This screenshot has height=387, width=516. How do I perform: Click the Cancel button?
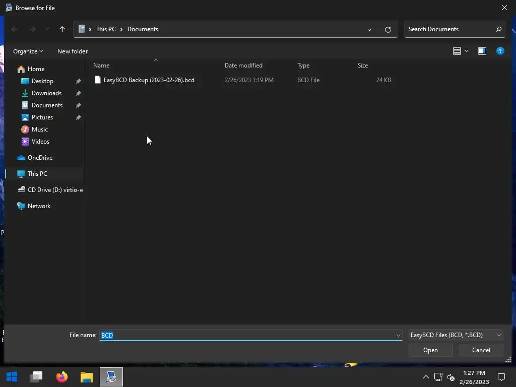click(481, 350)
